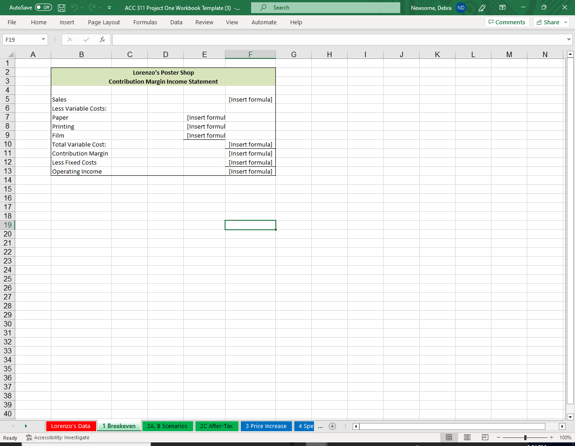Open the Formulas ribbon tab
Image resolution: width=575 pixels, height=446 pixels.
pos(145,22)
